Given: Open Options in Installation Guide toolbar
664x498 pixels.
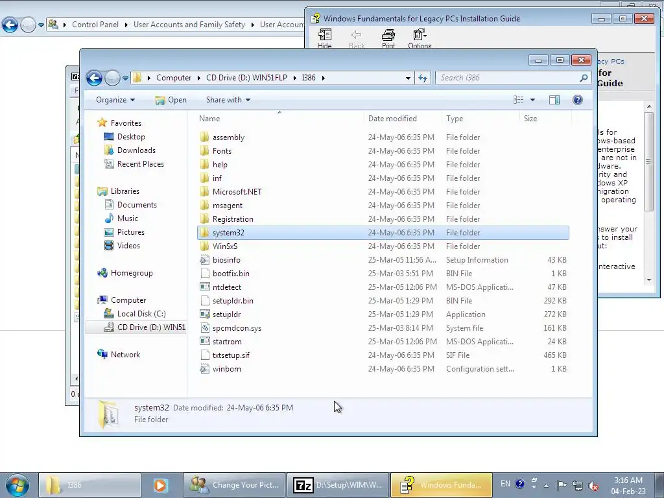Looking at the screenshot, I should (420, 39).
